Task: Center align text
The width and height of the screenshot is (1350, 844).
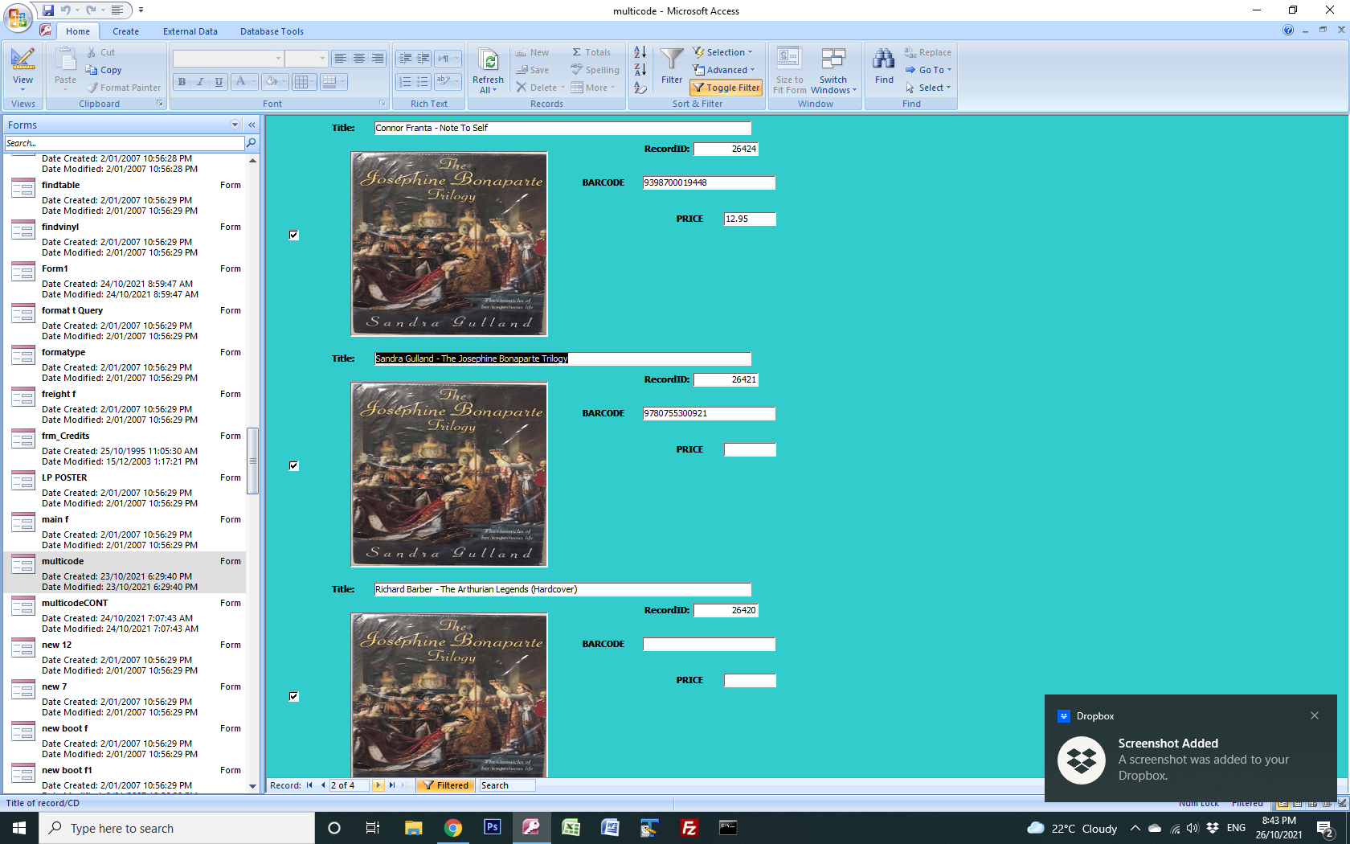Action: (359, 58)
